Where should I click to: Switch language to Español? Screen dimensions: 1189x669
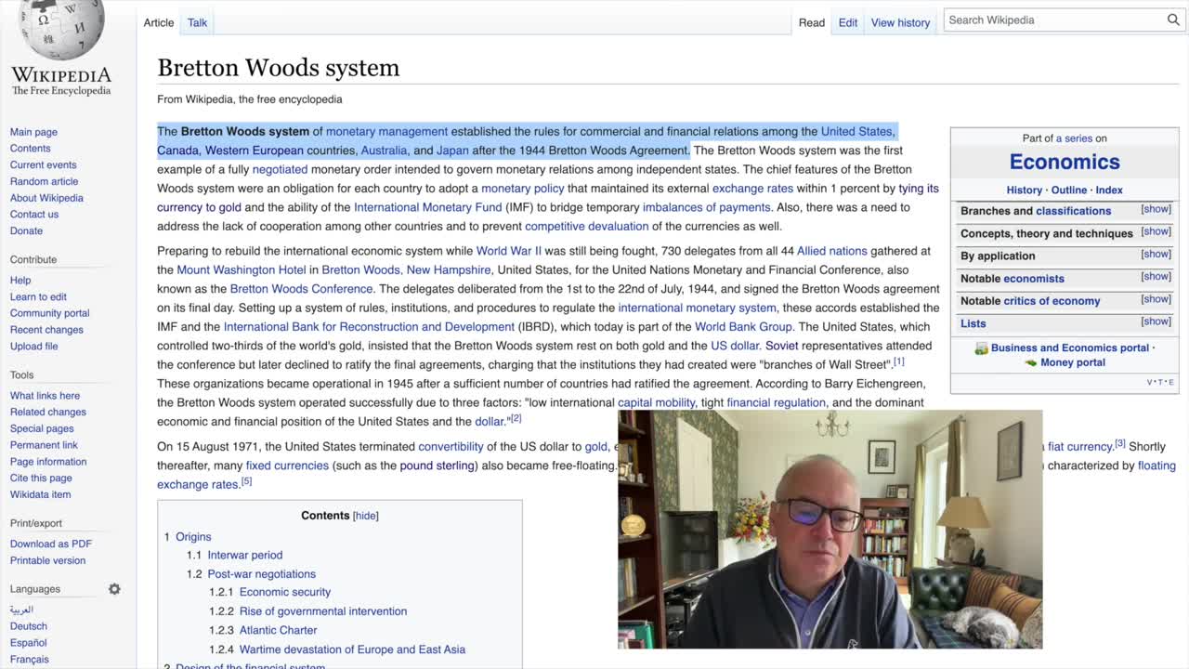[x=29, y=643]
